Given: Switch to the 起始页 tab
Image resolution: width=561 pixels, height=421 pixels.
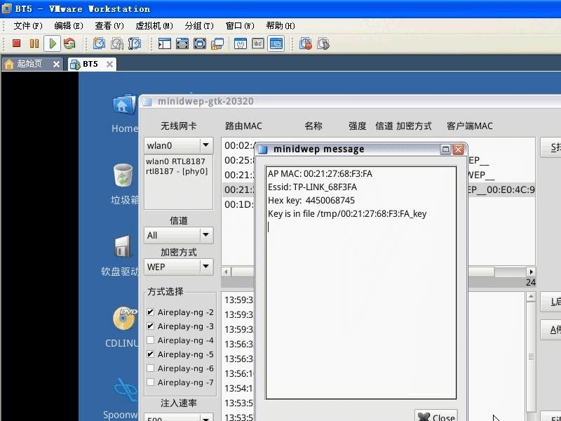Looking at the screenshot, I should [x=29, y=64].
